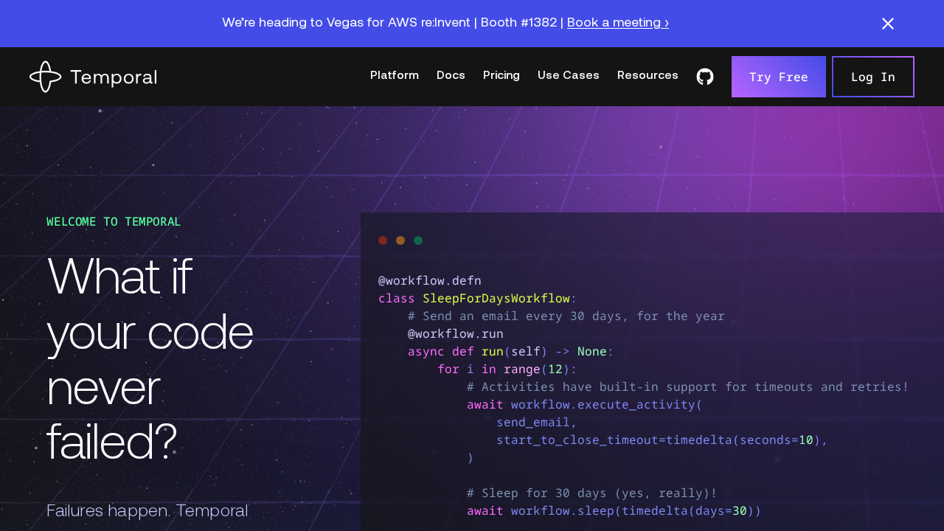Dismiss the AWS re:Invent announcement banner
The width and height of the screenshot is (944, 531).
tap(888, 24)
